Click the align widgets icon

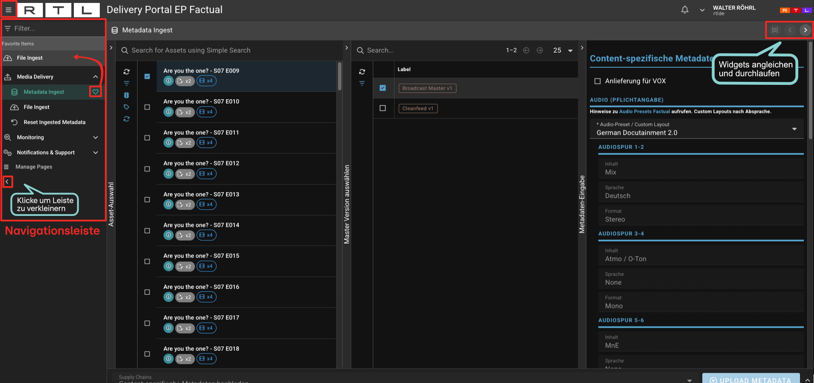pyautogui.click(x=775, y=30)
